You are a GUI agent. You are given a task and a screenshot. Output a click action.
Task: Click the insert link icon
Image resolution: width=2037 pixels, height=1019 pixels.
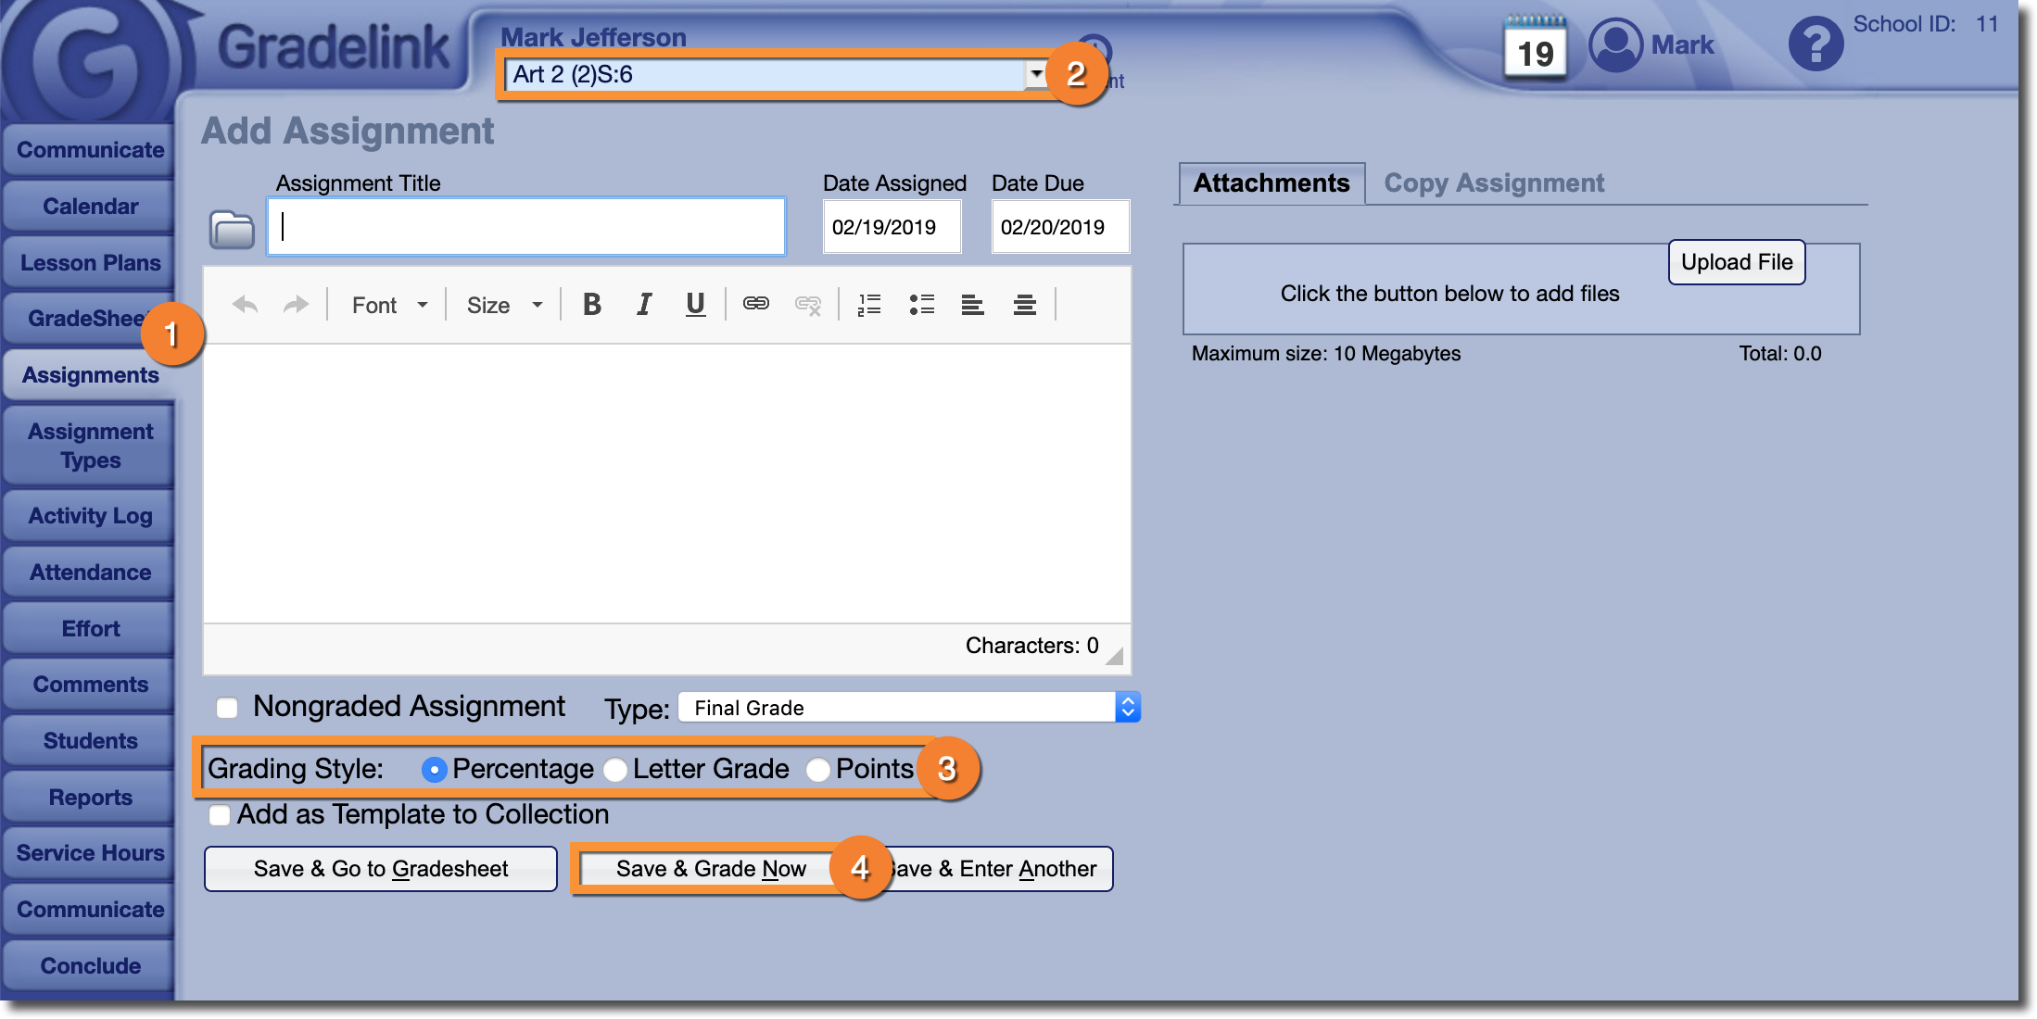(756, 304)
